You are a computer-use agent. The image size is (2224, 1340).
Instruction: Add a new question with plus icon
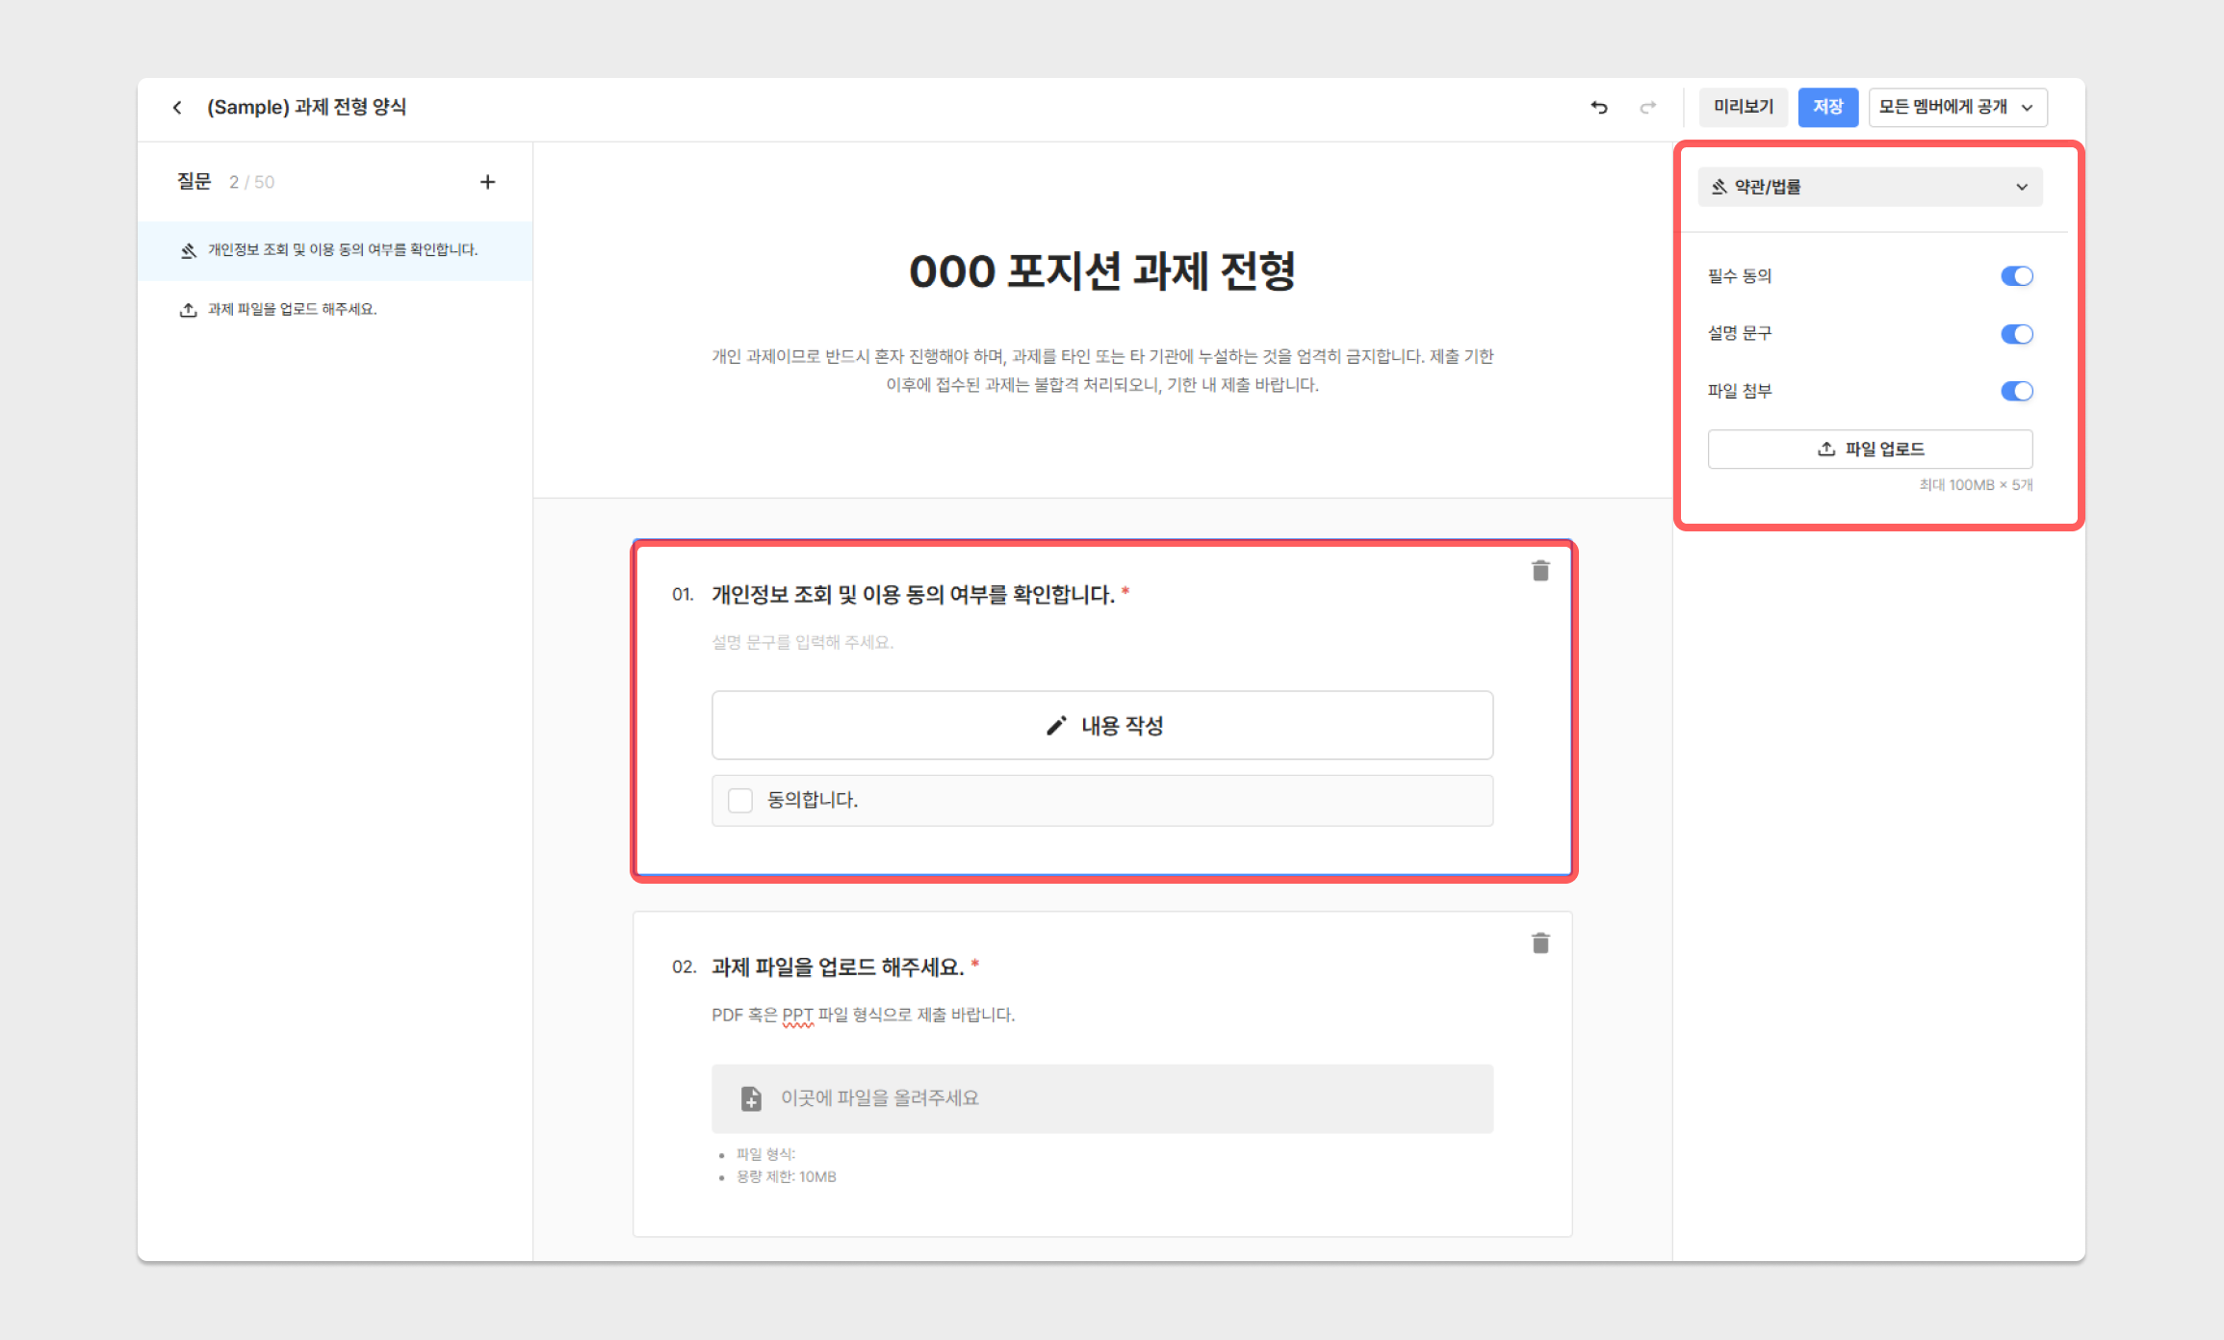coord(487,182)
